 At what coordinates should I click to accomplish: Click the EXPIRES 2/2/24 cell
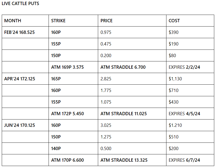pyautogui.click(x=184, y=67)
